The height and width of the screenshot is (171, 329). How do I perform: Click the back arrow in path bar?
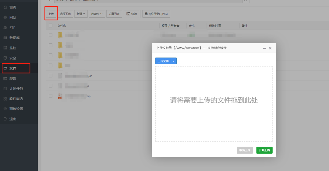[x=50, y=1]
